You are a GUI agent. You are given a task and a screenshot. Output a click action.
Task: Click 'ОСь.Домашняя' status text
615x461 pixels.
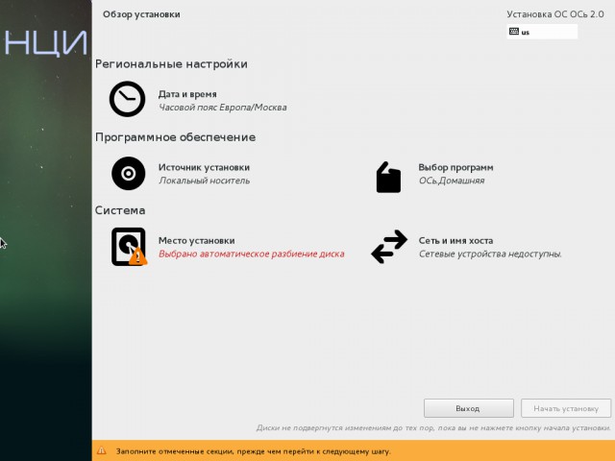(x=452, y=181)
